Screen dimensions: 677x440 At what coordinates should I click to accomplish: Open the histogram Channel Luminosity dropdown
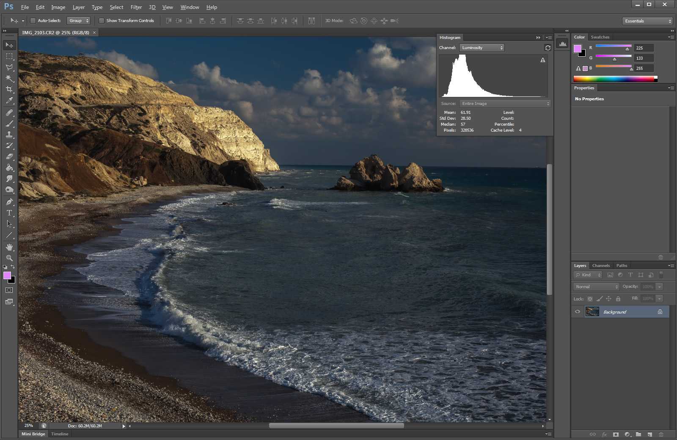(482, 48)
